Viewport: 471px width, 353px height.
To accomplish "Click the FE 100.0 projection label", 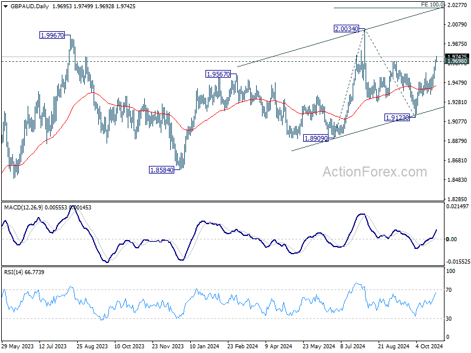I will coord(432,5).
